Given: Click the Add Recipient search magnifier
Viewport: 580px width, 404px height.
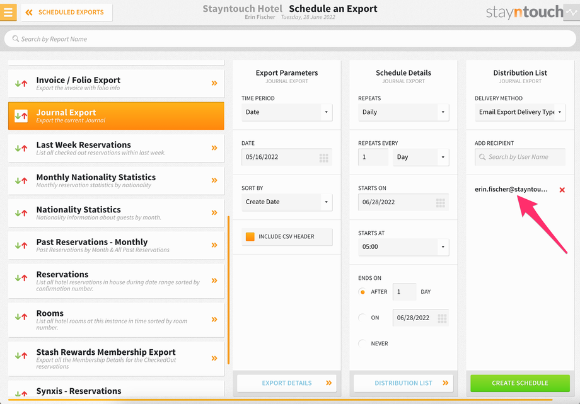Looking at the screenshot, I should click(x=482, y=157).
